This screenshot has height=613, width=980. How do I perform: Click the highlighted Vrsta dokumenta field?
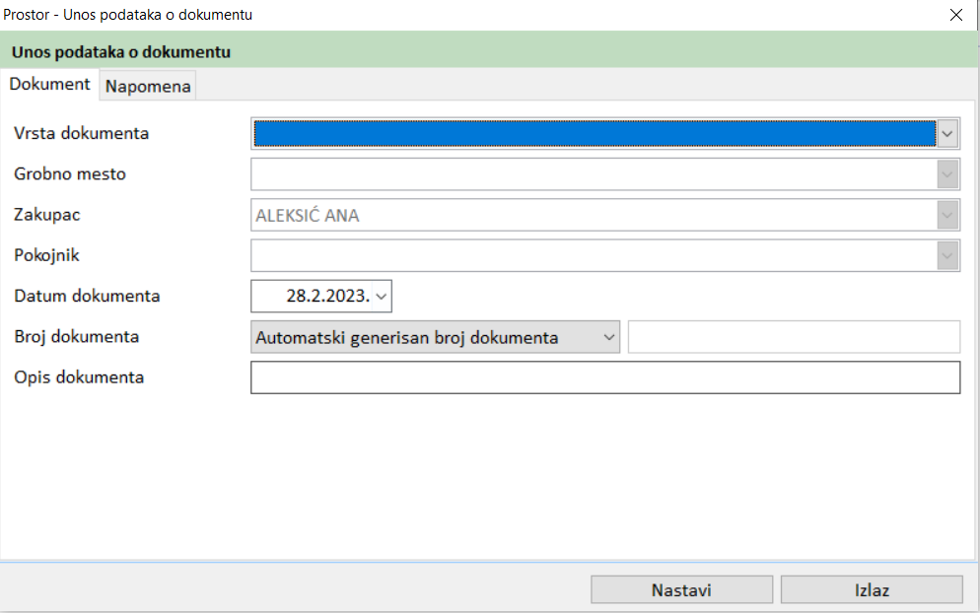point(594,133)
